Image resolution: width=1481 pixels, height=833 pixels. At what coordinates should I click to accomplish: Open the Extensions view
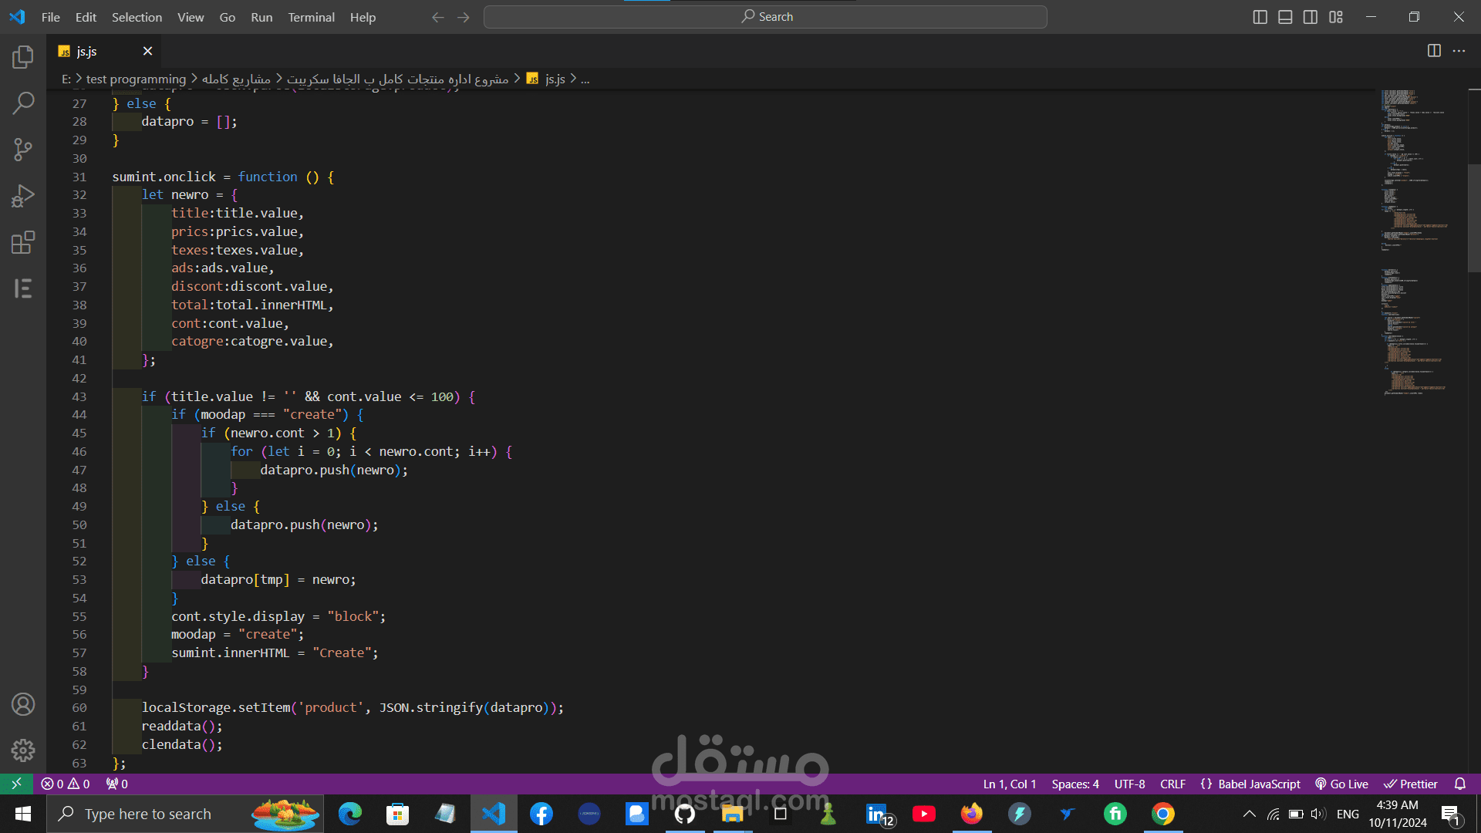[x=23, y=243]
